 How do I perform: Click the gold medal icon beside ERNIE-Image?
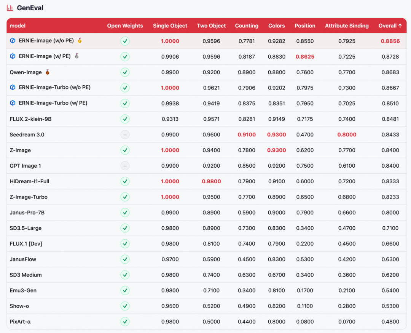(80, 40)
